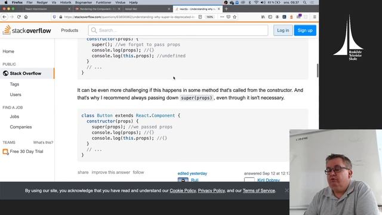Go to Home in left sidebar

pyautogui.click(x=8, y=51)
